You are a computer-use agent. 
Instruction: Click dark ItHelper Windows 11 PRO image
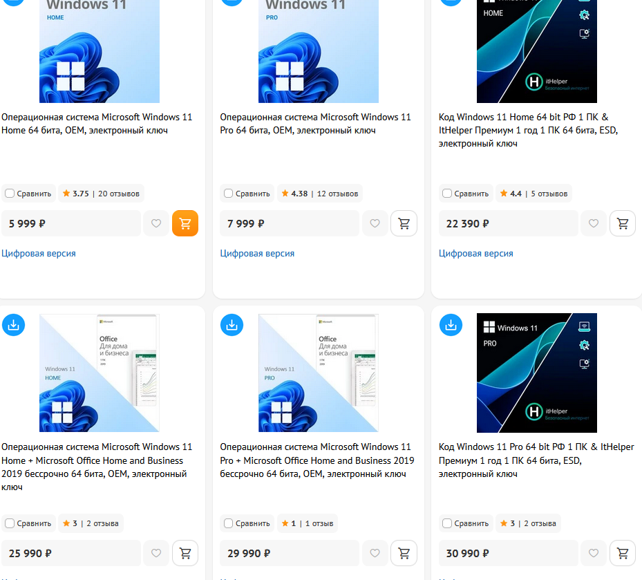click(537, 373)
